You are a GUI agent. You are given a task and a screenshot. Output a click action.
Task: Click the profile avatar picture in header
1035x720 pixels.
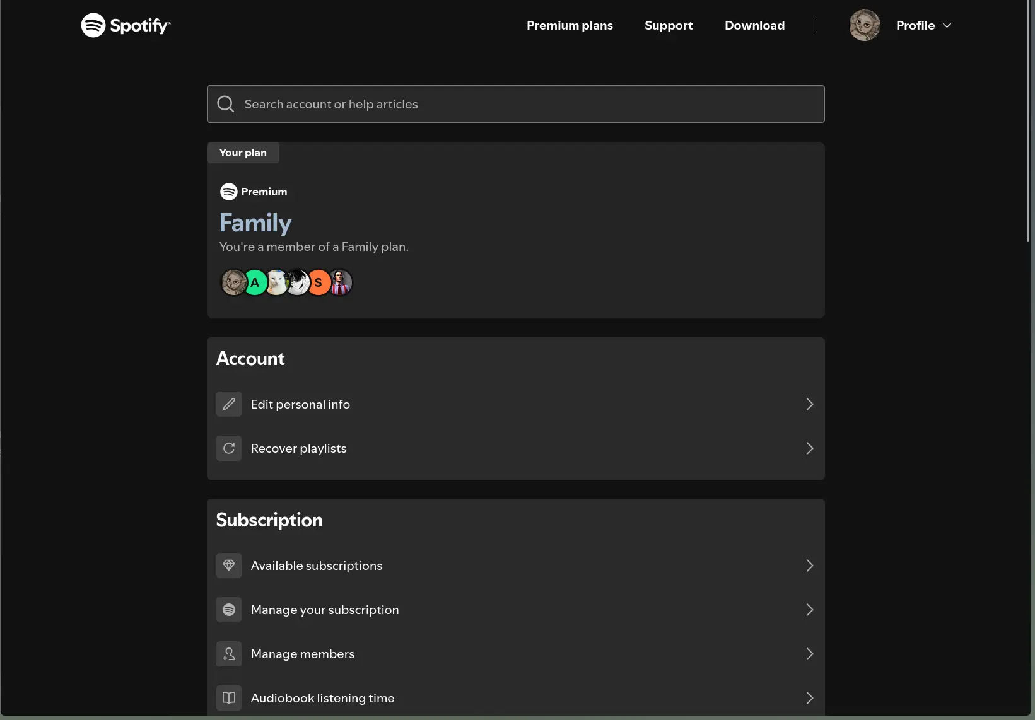click(x=865, y=25)
